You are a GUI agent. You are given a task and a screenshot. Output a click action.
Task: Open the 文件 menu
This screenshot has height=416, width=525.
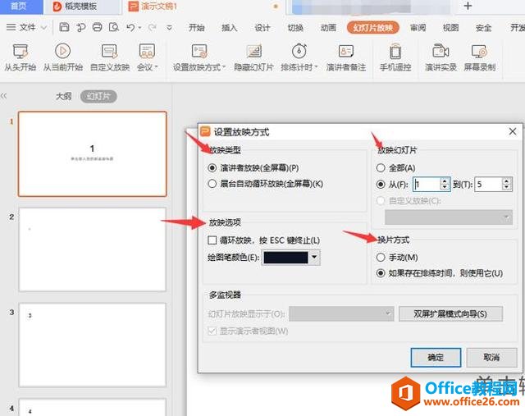click(x=27, y=27)
